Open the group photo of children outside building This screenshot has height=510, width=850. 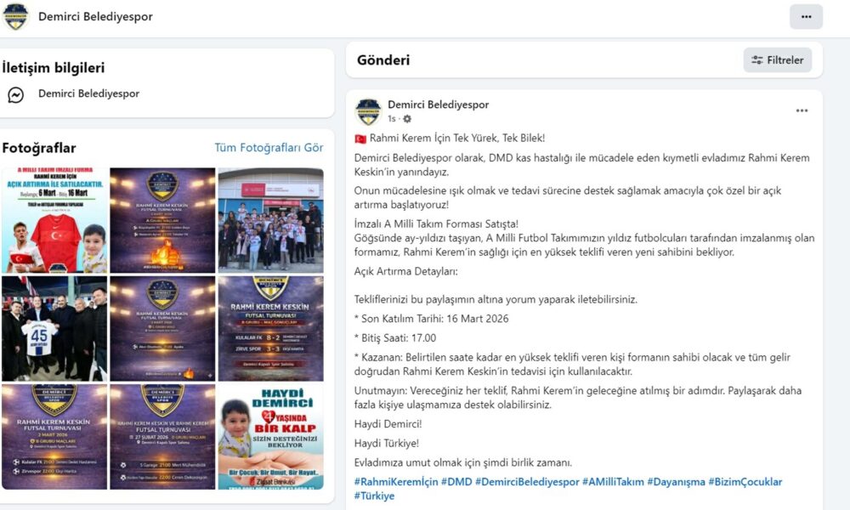270,220
